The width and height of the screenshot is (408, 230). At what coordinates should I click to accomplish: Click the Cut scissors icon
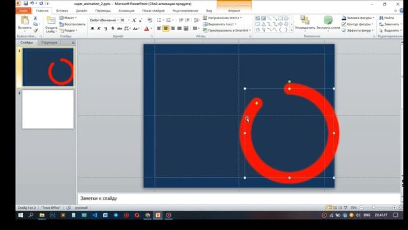[x=36, y=18]
